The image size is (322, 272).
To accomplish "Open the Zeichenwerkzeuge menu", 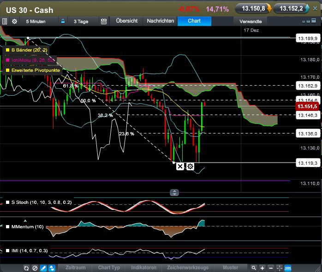I will coord(188,268).
